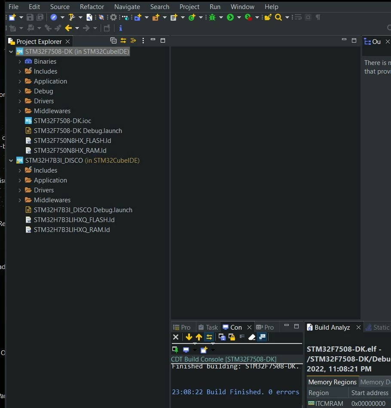Expand Middlewares under STM32H7B3I_DISCO
This screenshot has width=391, height=408.
coord(20,200)
